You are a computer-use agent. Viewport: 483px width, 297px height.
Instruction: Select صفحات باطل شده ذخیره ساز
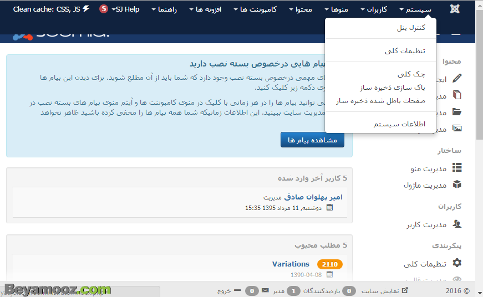tap(380, 101)
